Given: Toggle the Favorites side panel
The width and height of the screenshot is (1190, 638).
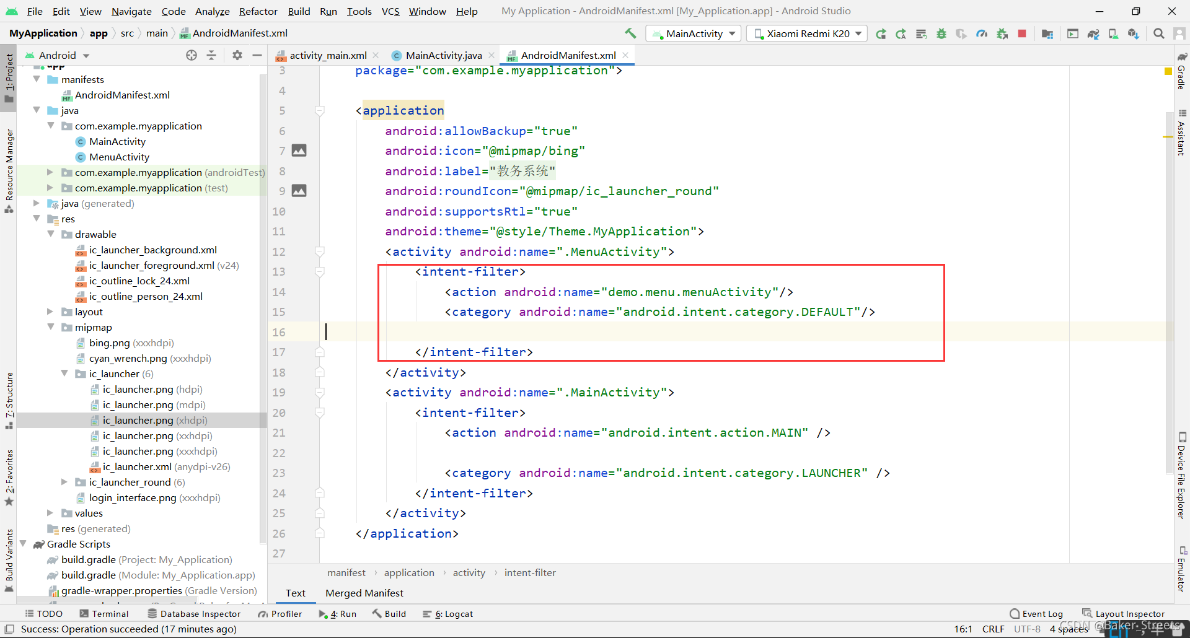Looking at the screenshot, I should point(9,478).
